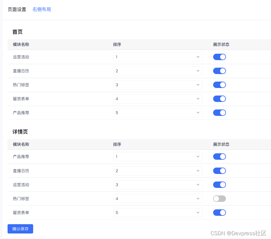The width and height of the screenshot is (271, 239).
Task: Click 热门标签 name in 首页 table
Action: click(21, 85)
